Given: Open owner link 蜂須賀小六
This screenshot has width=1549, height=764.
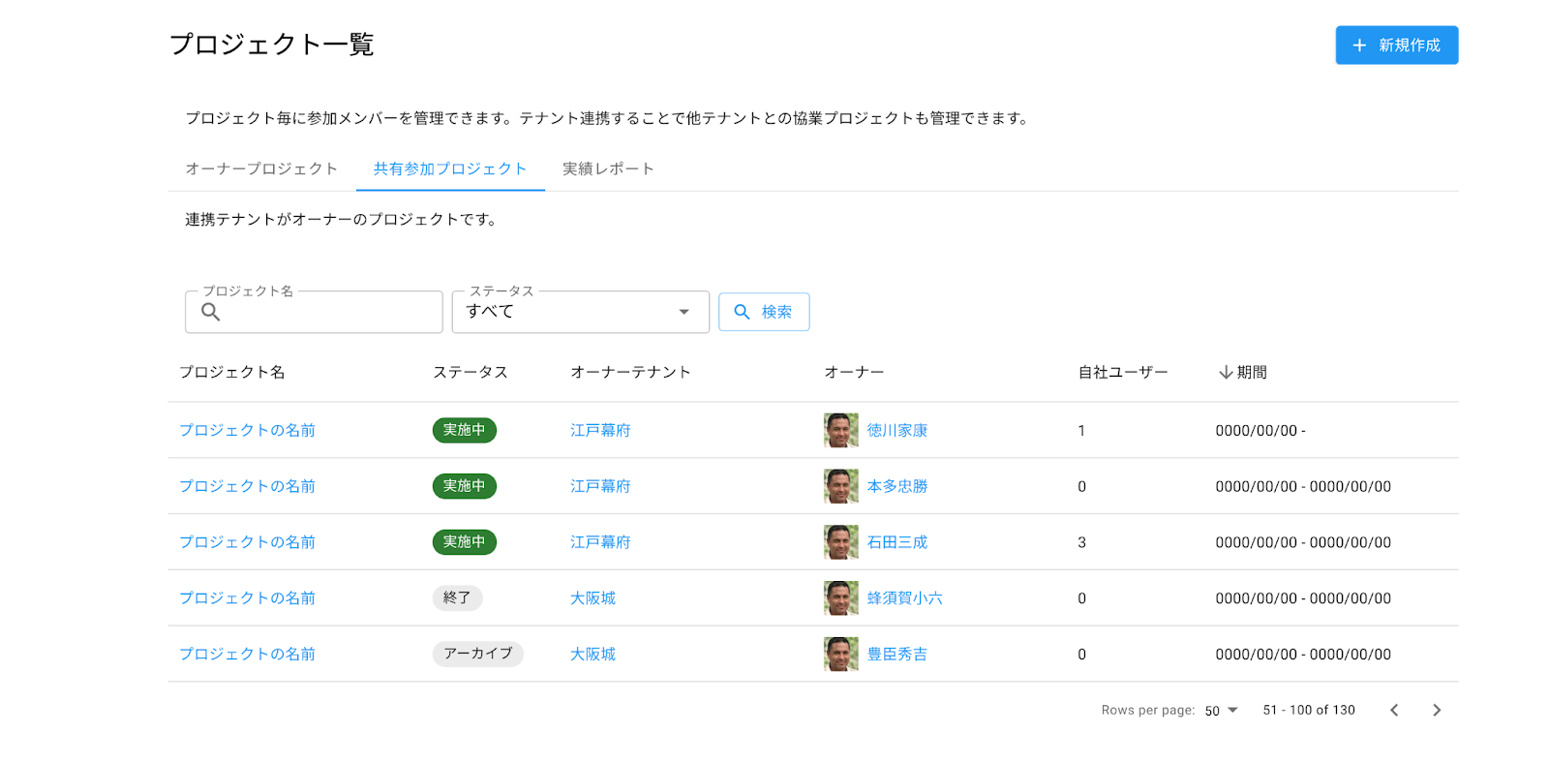Looking at the screenshot, I should [x=905, y=598].
